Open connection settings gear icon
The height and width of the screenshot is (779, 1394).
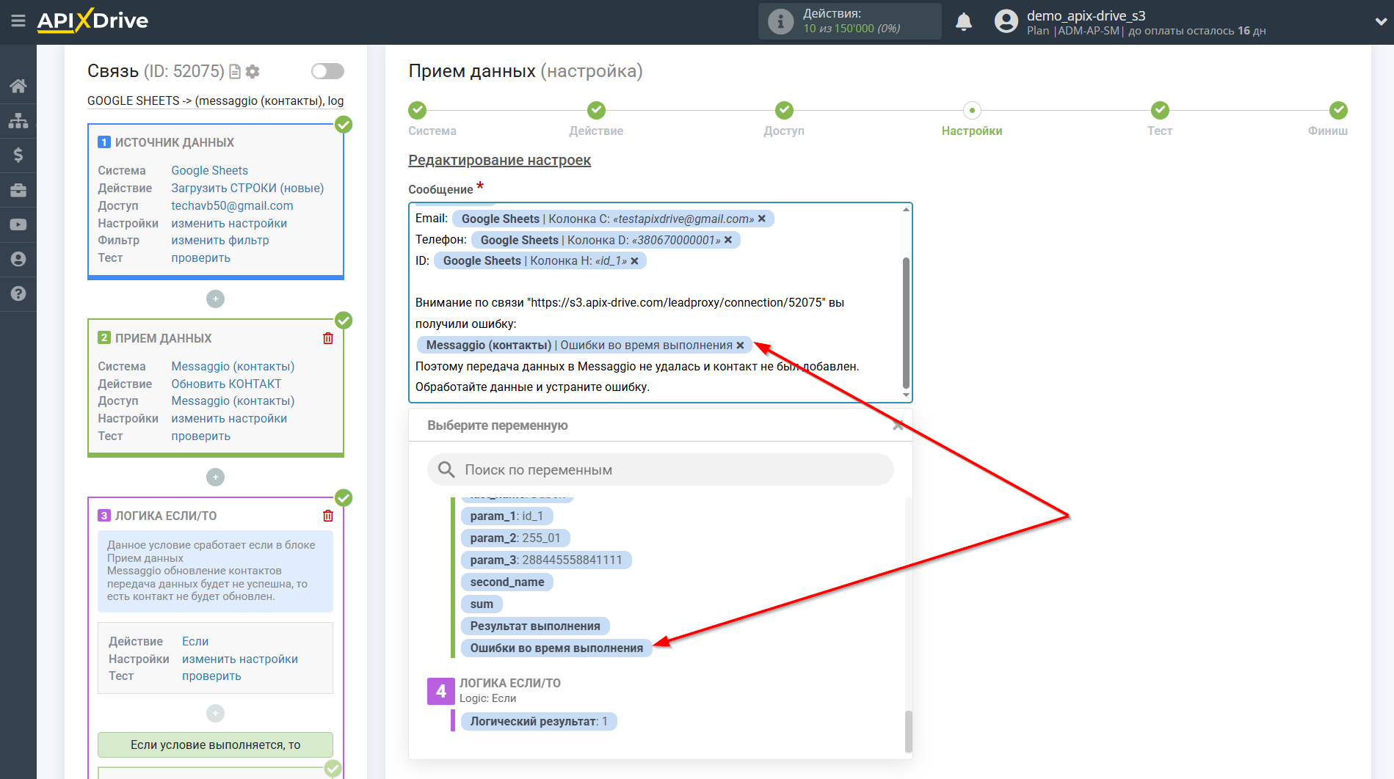[x=253, y=71]
